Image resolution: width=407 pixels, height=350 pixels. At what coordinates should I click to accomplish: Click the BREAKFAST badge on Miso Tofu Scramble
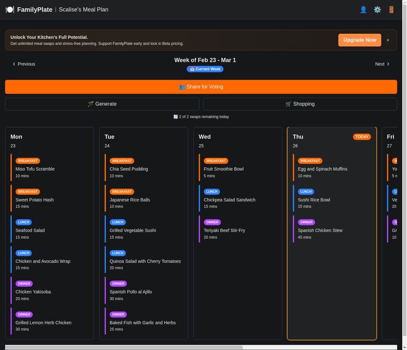[28, 160]
